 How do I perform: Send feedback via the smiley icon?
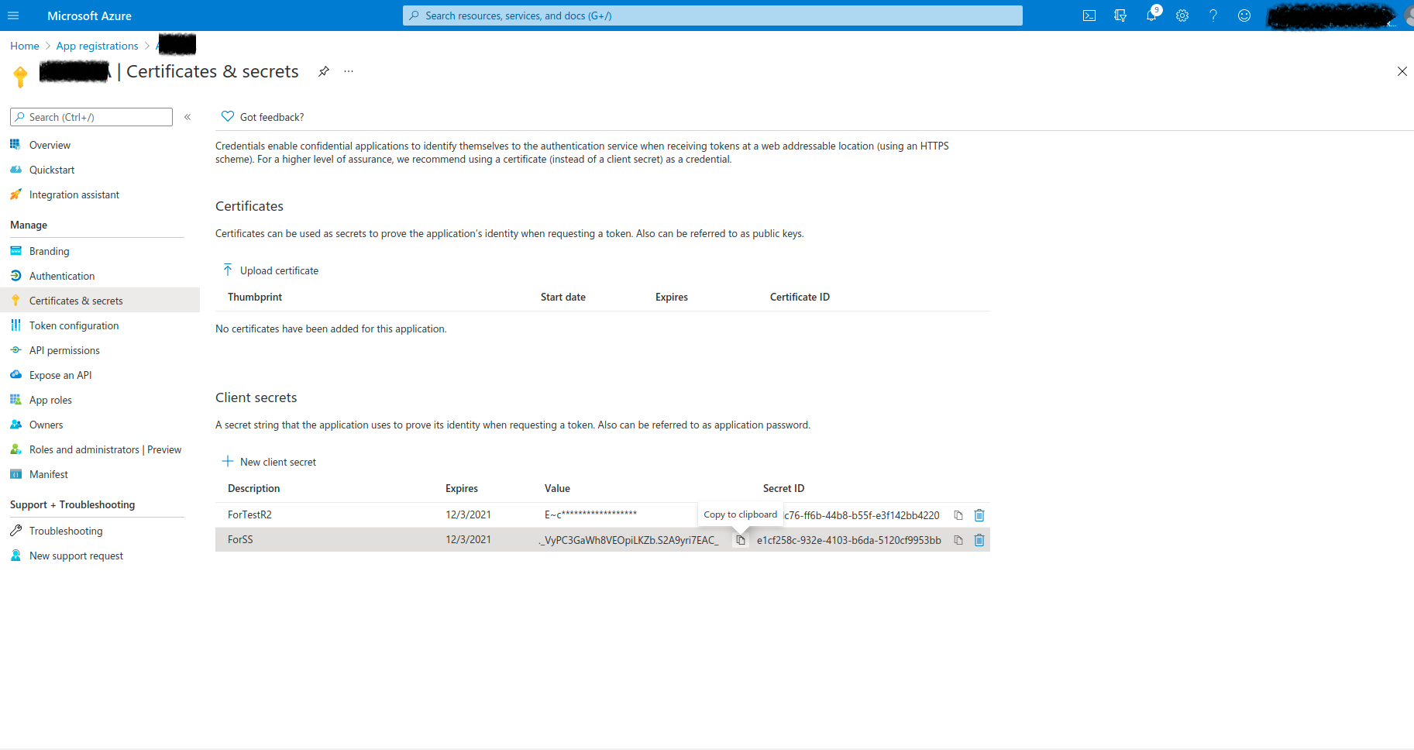pos(1244,15)
